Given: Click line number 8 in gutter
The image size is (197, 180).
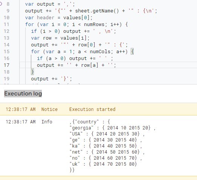Looking at the screenshot, I should coord(8,4).
